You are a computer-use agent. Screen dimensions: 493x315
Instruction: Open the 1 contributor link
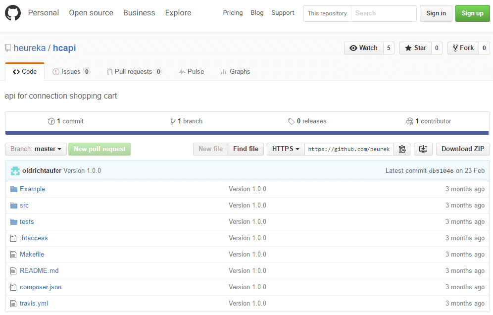[429, 121]
